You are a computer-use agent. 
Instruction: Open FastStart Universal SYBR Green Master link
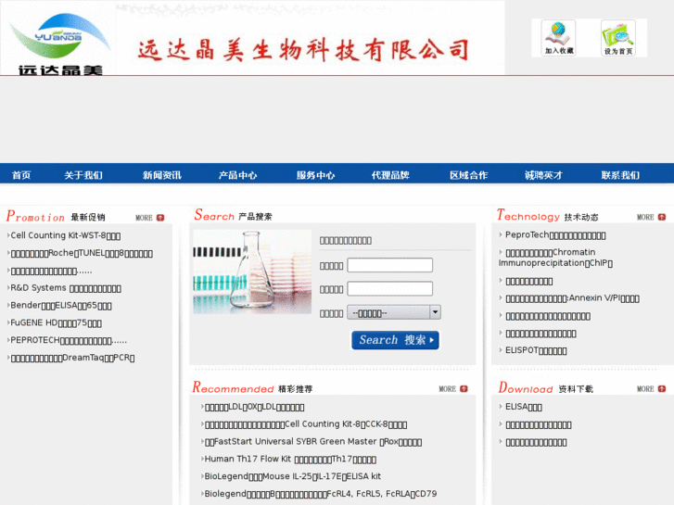tap(313, 442)
